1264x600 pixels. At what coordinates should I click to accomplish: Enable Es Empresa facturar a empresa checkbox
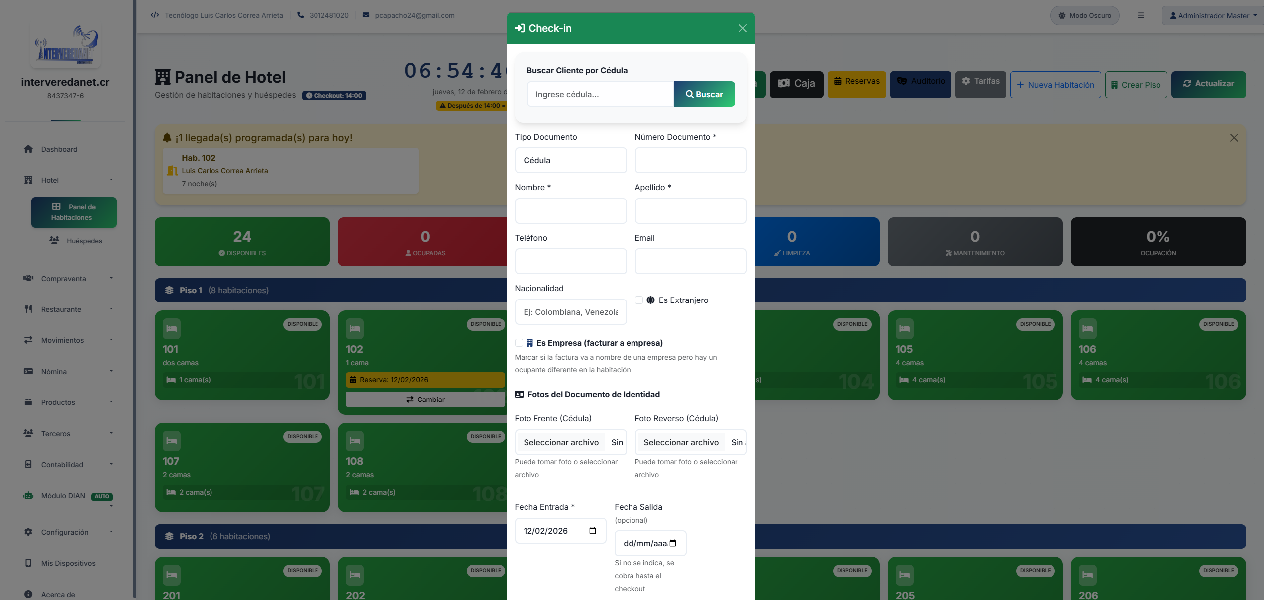[519, 343]
